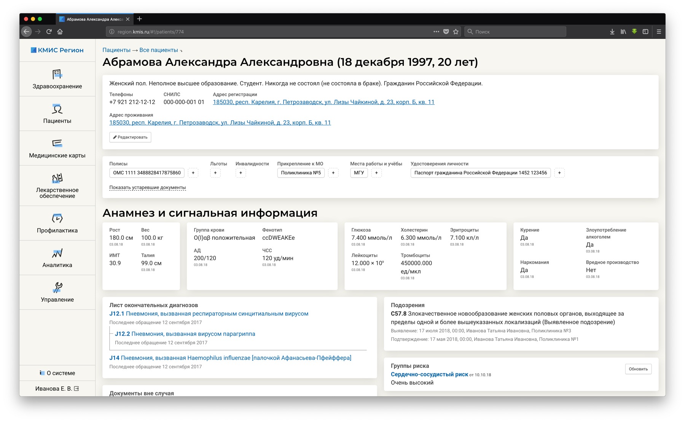Add a new policy with plus button
Viewport: 685px width, 422px height.
193,173
